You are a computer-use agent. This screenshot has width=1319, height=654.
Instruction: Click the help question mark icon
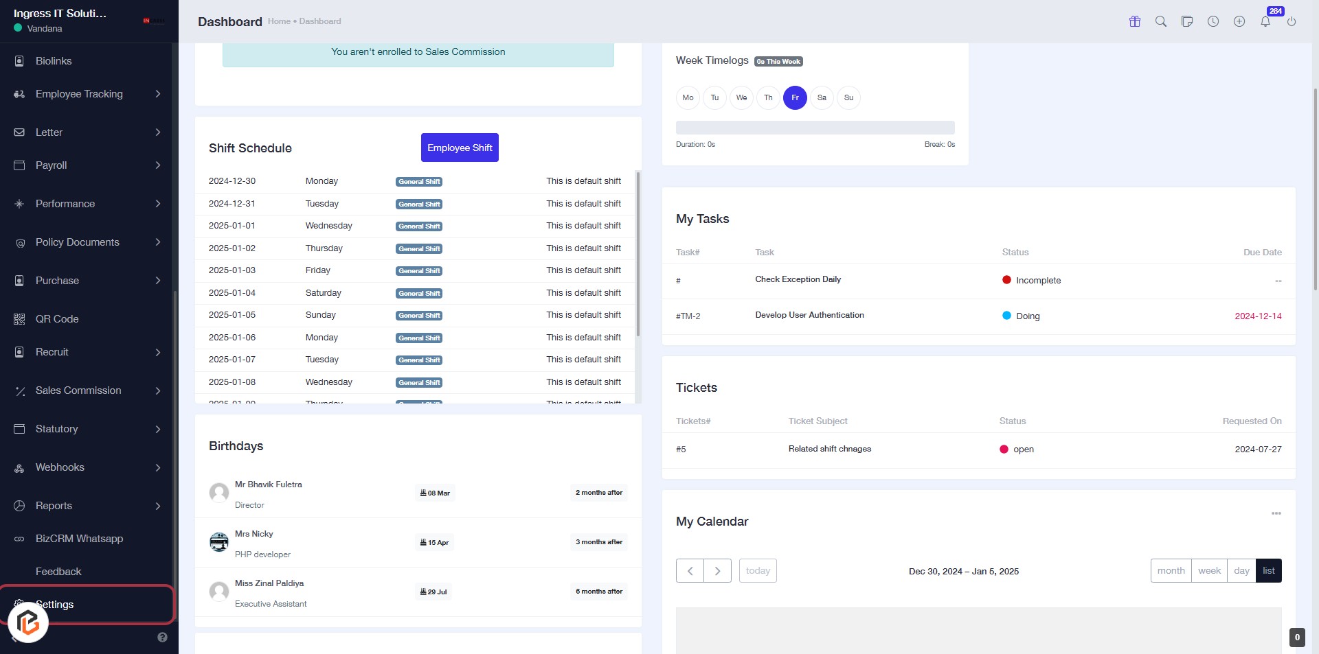pos(162,637)
